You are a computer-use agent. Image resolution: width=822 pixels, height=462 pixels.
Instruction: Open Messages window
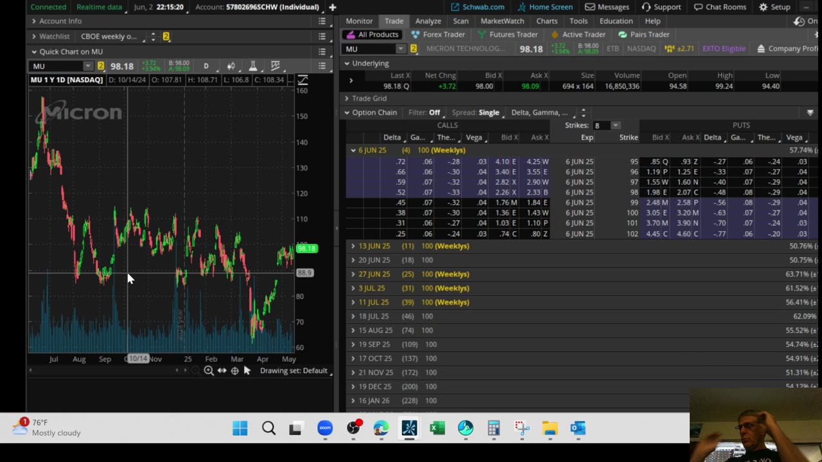(x=607, y=7)
